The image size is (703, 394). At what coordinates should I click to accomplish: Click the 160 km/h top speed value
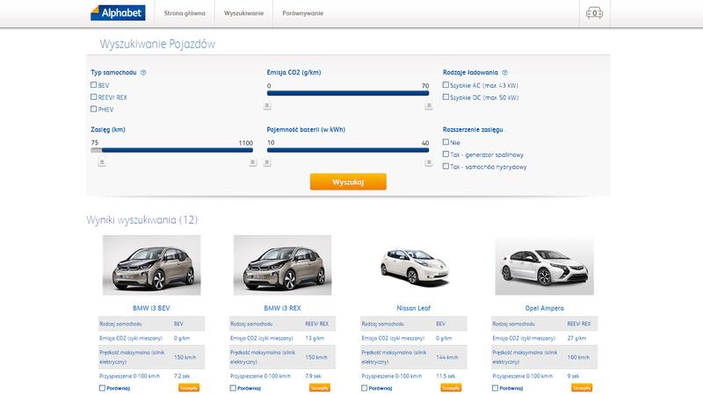(x=578, y=357)
